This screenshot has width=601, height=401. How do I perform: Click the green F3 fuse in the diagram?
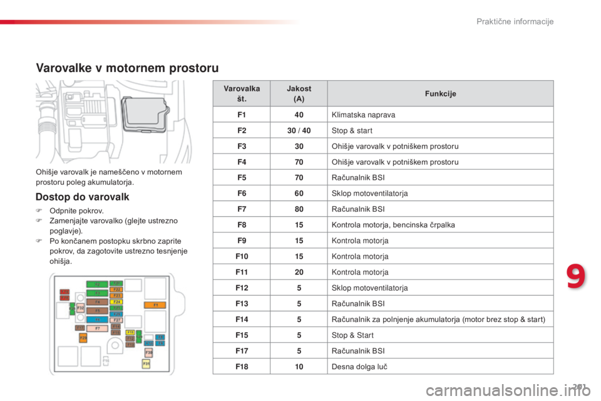click(98, 293)
